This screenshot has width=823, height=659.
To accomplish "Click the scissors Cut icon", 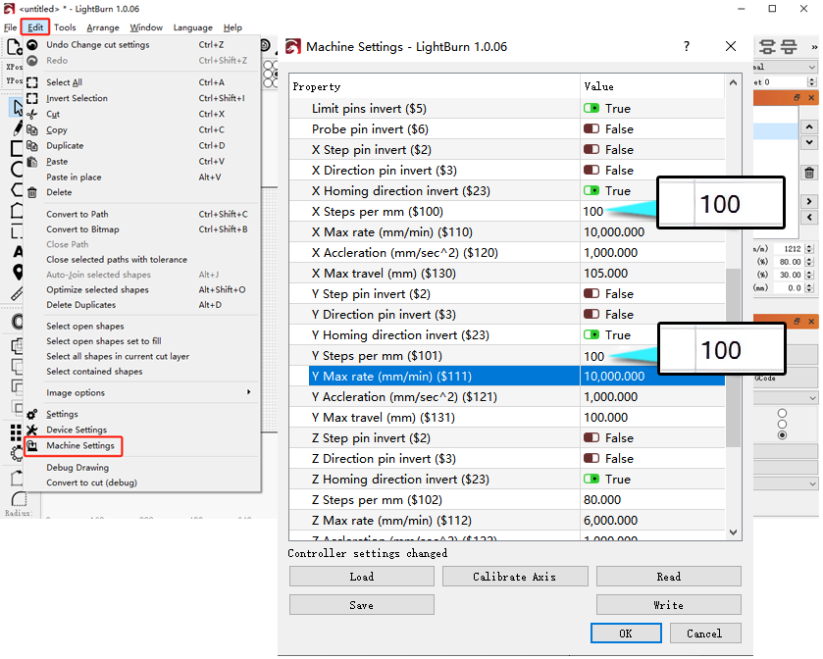I will (x=32, y=114).
